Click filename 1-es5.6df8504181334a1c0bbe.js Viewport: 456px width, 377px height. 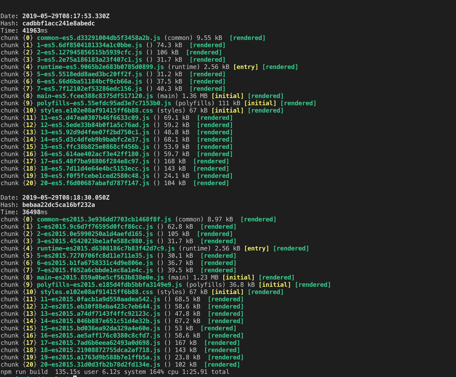pyautogui.click(x=89, y=45)
